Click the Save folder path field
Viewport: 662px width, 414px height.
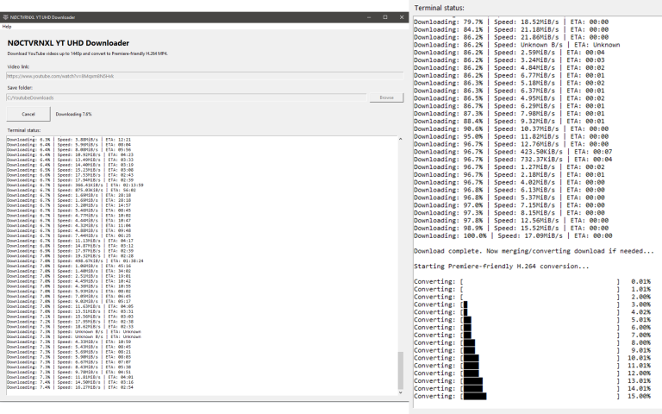186,97
